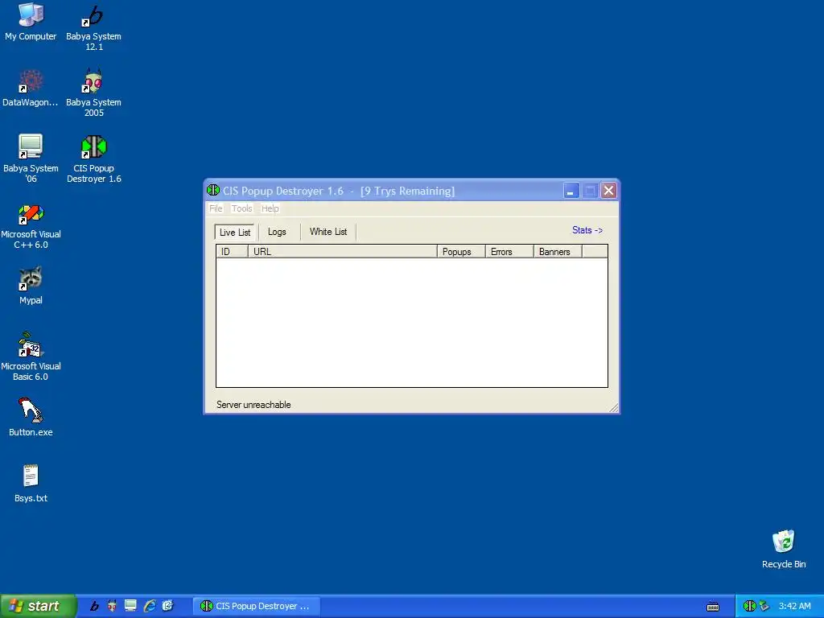
Task: Open My Computer desktop icon
Action: 31,22
